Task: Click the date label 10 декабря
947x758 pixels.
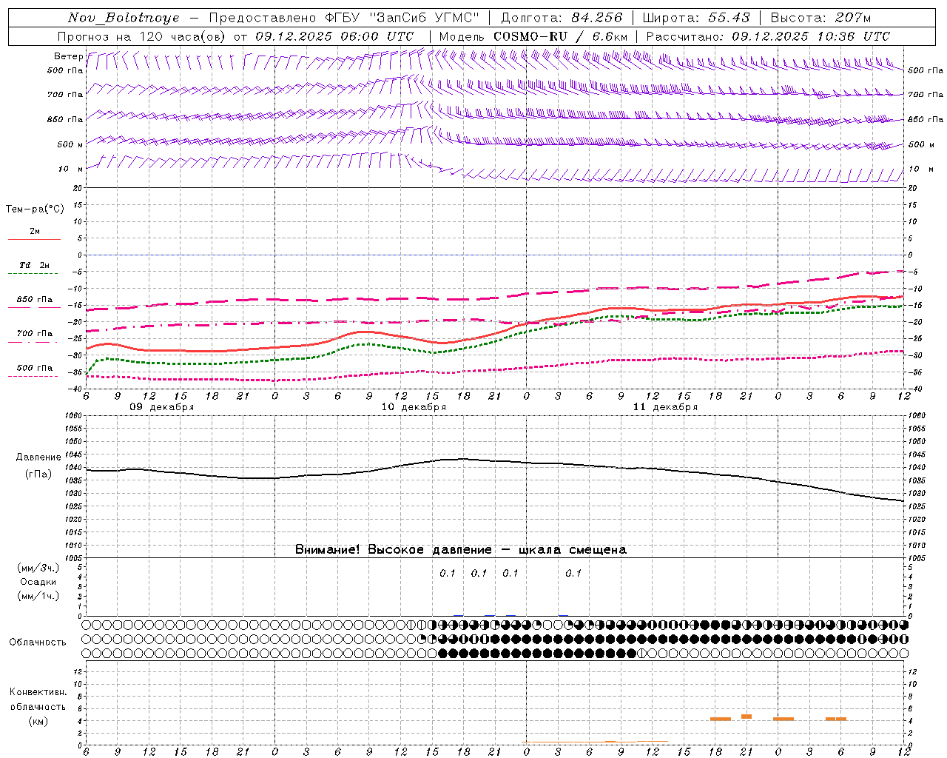Action: point(414,407)
